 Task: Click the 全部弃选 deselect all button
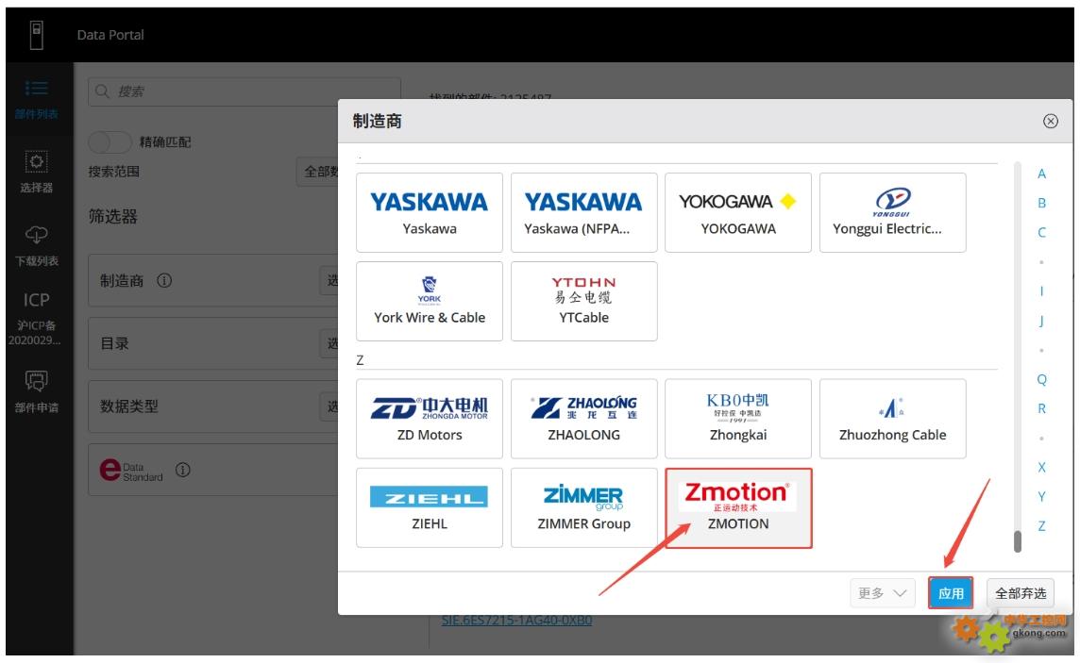coord(1021,593)
